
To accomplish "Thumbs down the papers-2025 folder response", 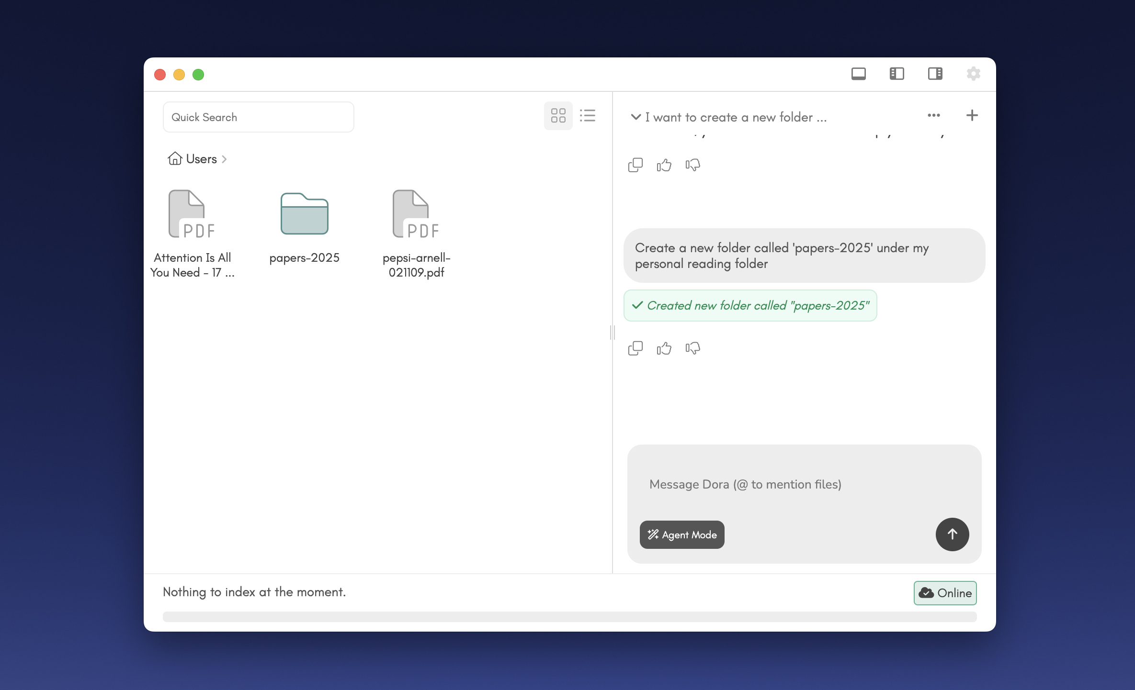I will [x=692, y=348].
